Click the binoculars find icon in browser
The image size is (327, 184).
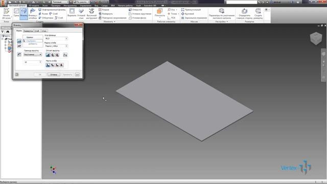[x=8, y=32]
